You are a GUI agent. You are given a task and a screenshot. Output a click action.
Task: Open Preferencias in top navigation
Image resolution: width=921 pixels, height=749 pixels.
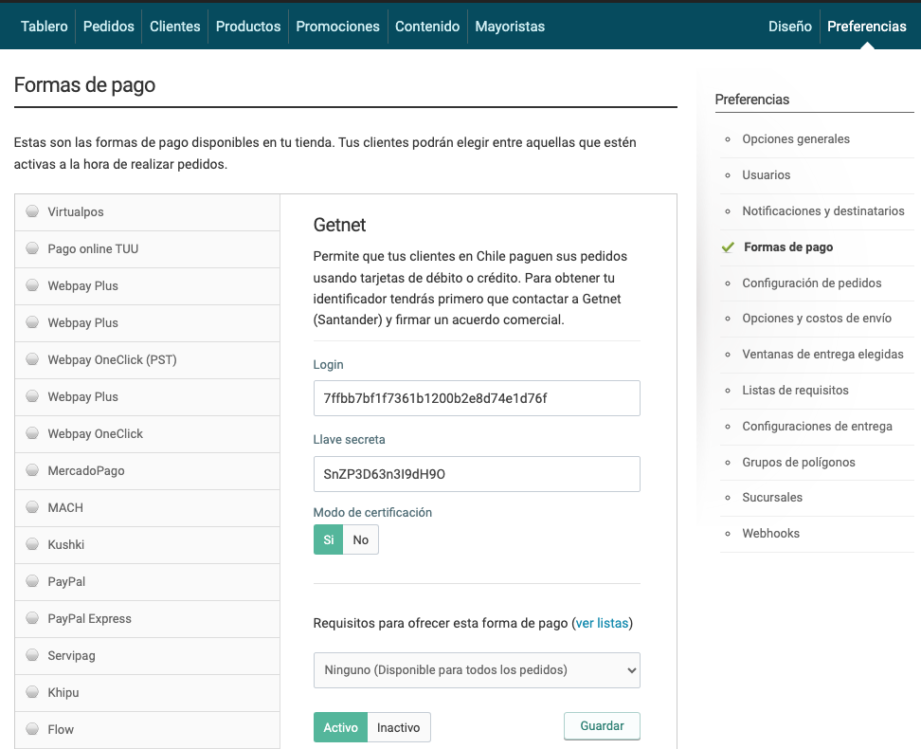coord(866,27)
